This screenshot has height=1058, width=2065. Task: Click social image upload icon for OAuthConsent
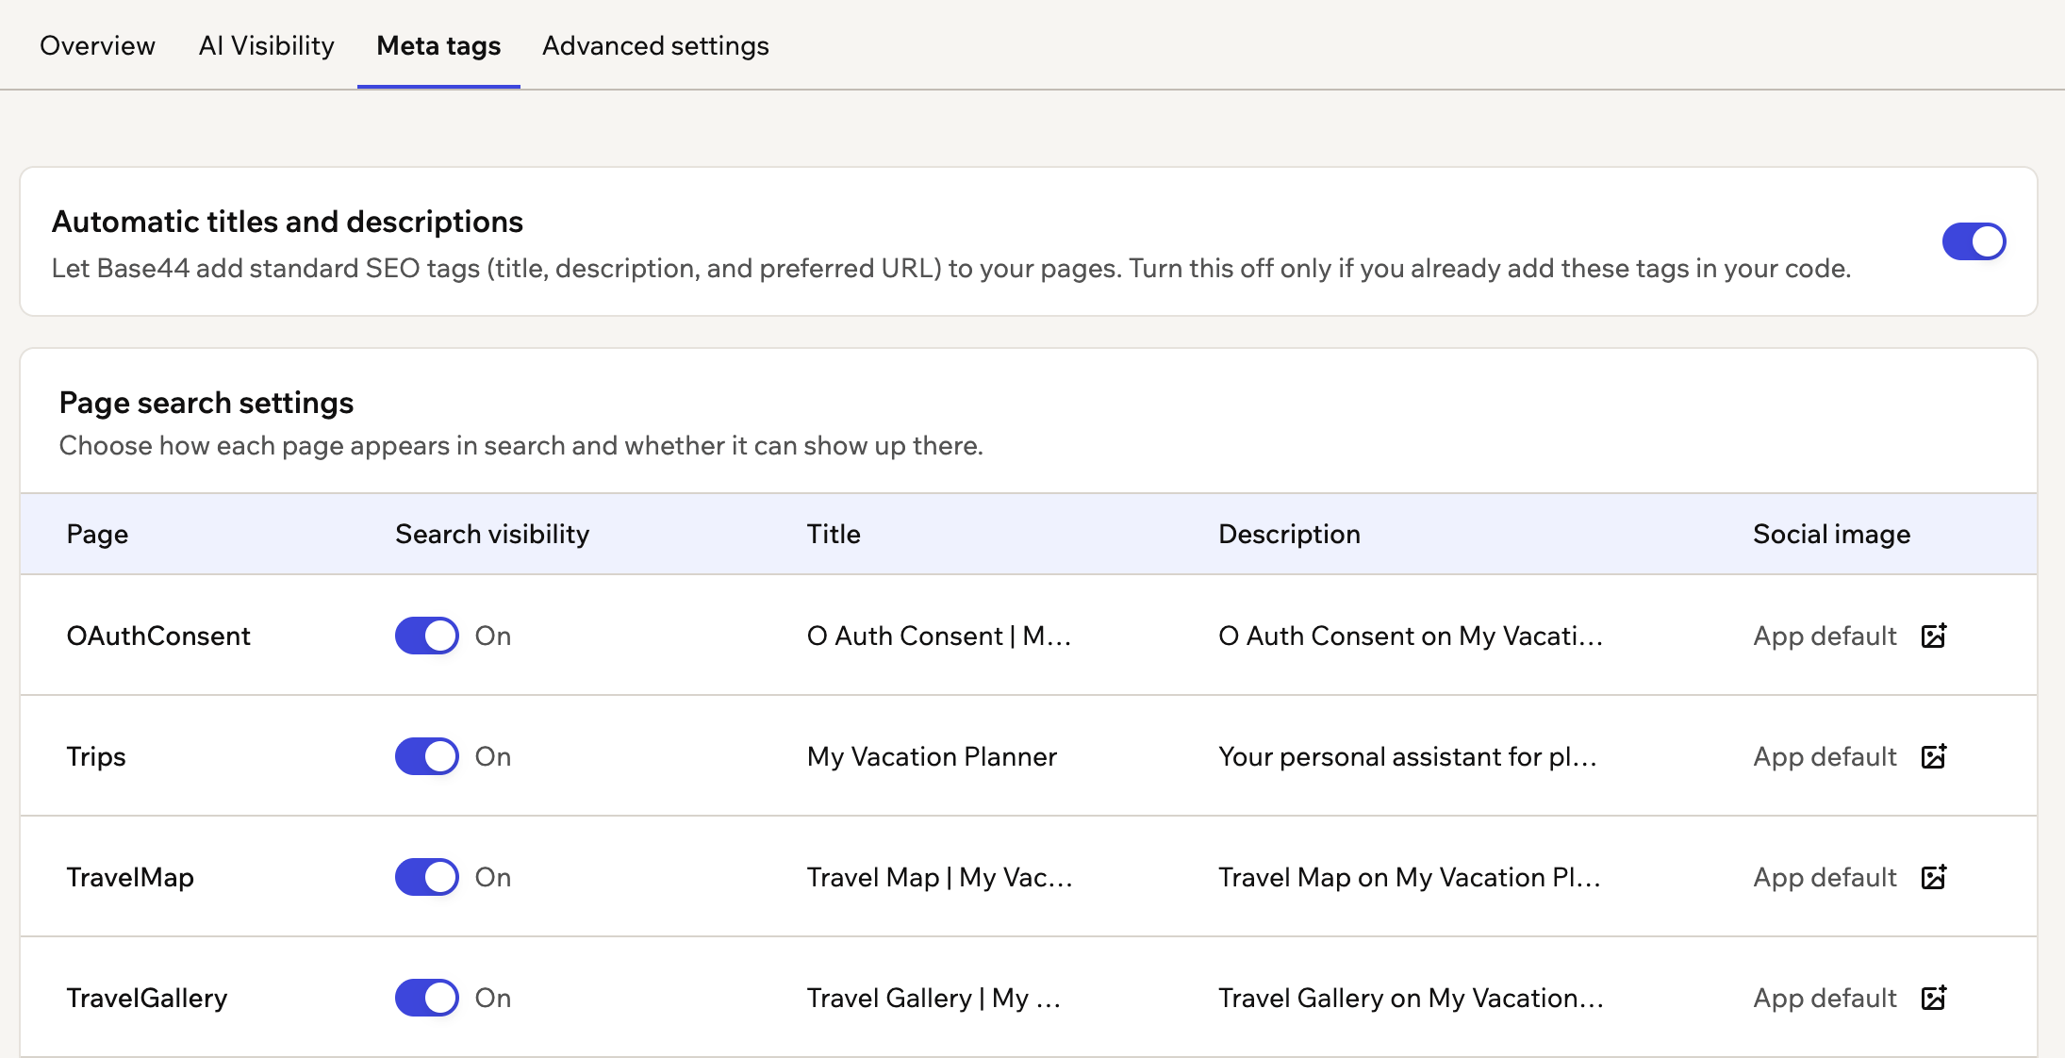pos(1934,636)
